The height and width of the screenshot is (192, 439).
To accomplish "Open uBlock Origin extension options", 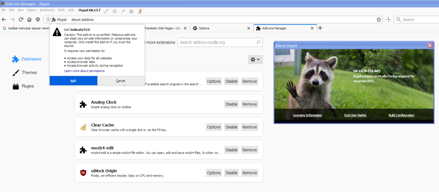I will [x=213, y=173].
